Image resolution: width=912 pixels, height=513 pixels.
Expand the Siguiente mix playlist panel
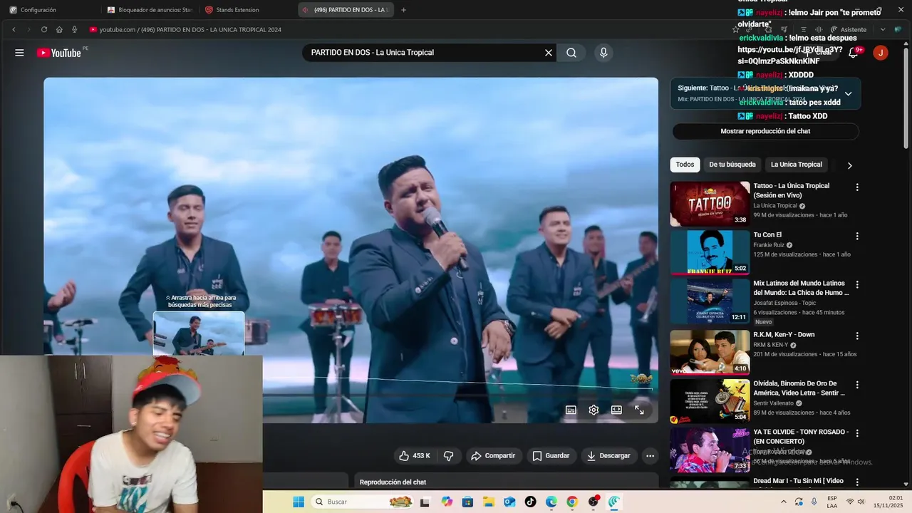(x=848, y=93)
